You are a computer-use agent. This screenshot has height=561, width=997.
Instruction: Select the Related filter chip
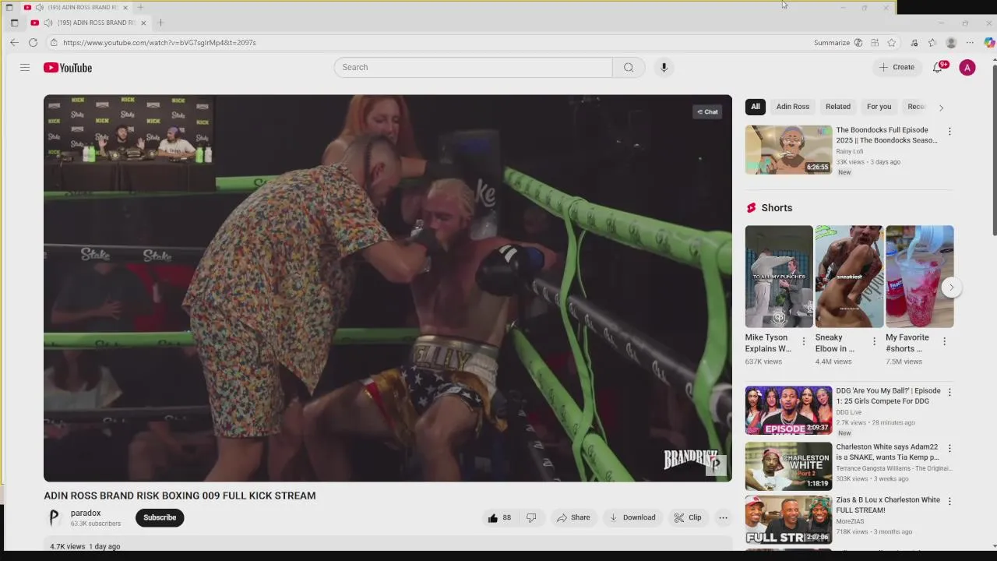pos(838,107)
